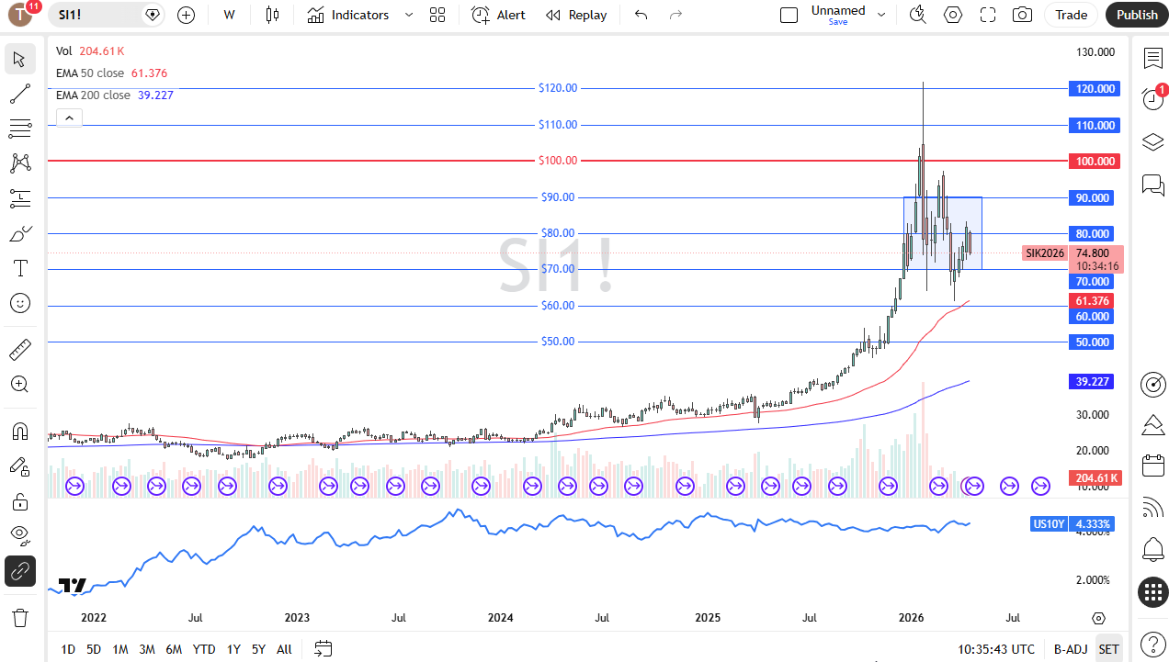Select the text annotation tool

(x=19, y=268)
